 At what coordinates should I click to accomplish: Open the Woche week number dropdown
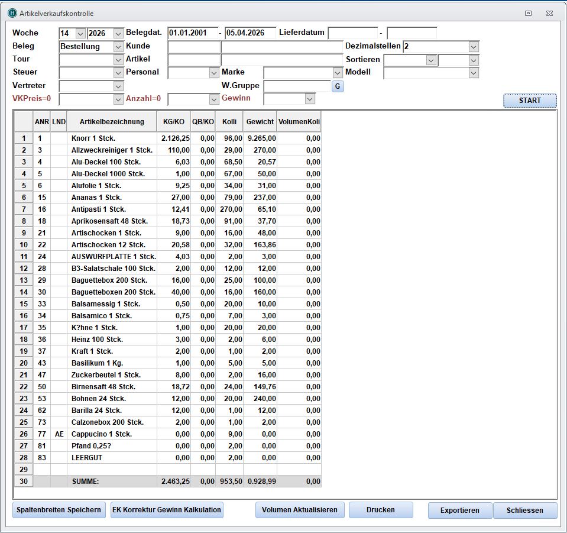(80, 33)
